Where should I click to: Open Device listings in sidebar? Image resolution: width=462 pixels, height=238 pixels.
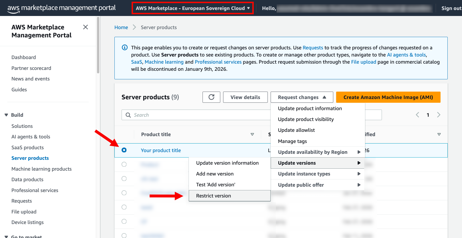(x=28, y=222)
